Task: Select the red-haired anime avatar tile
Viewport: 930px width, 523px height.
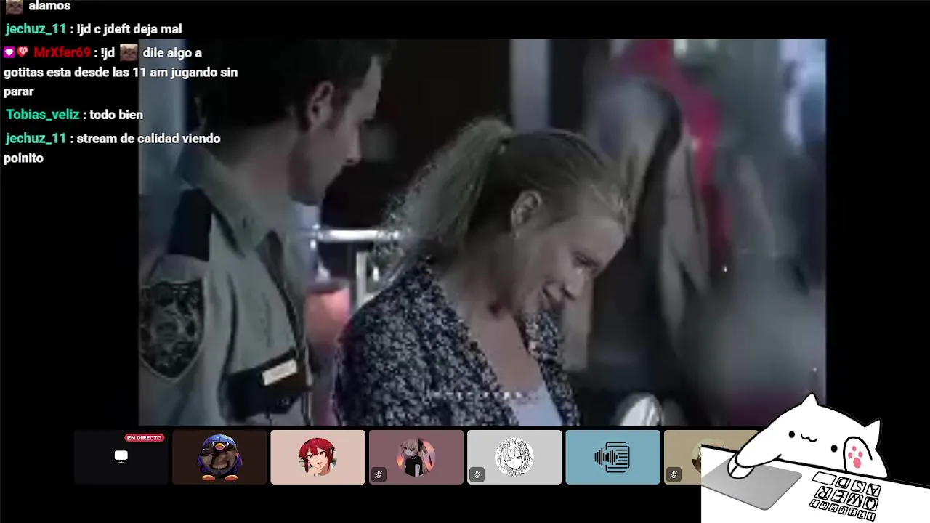Action: (318, 457)
